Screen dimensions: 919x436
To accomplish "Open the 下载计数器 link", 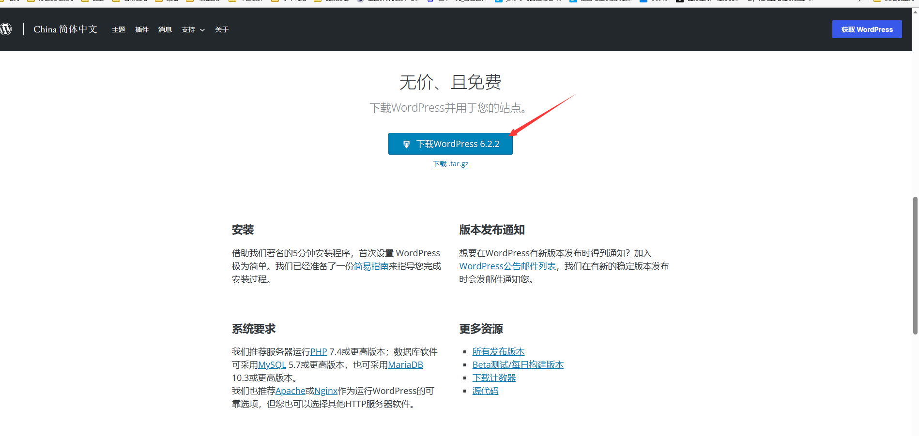I will click(494, 378).
